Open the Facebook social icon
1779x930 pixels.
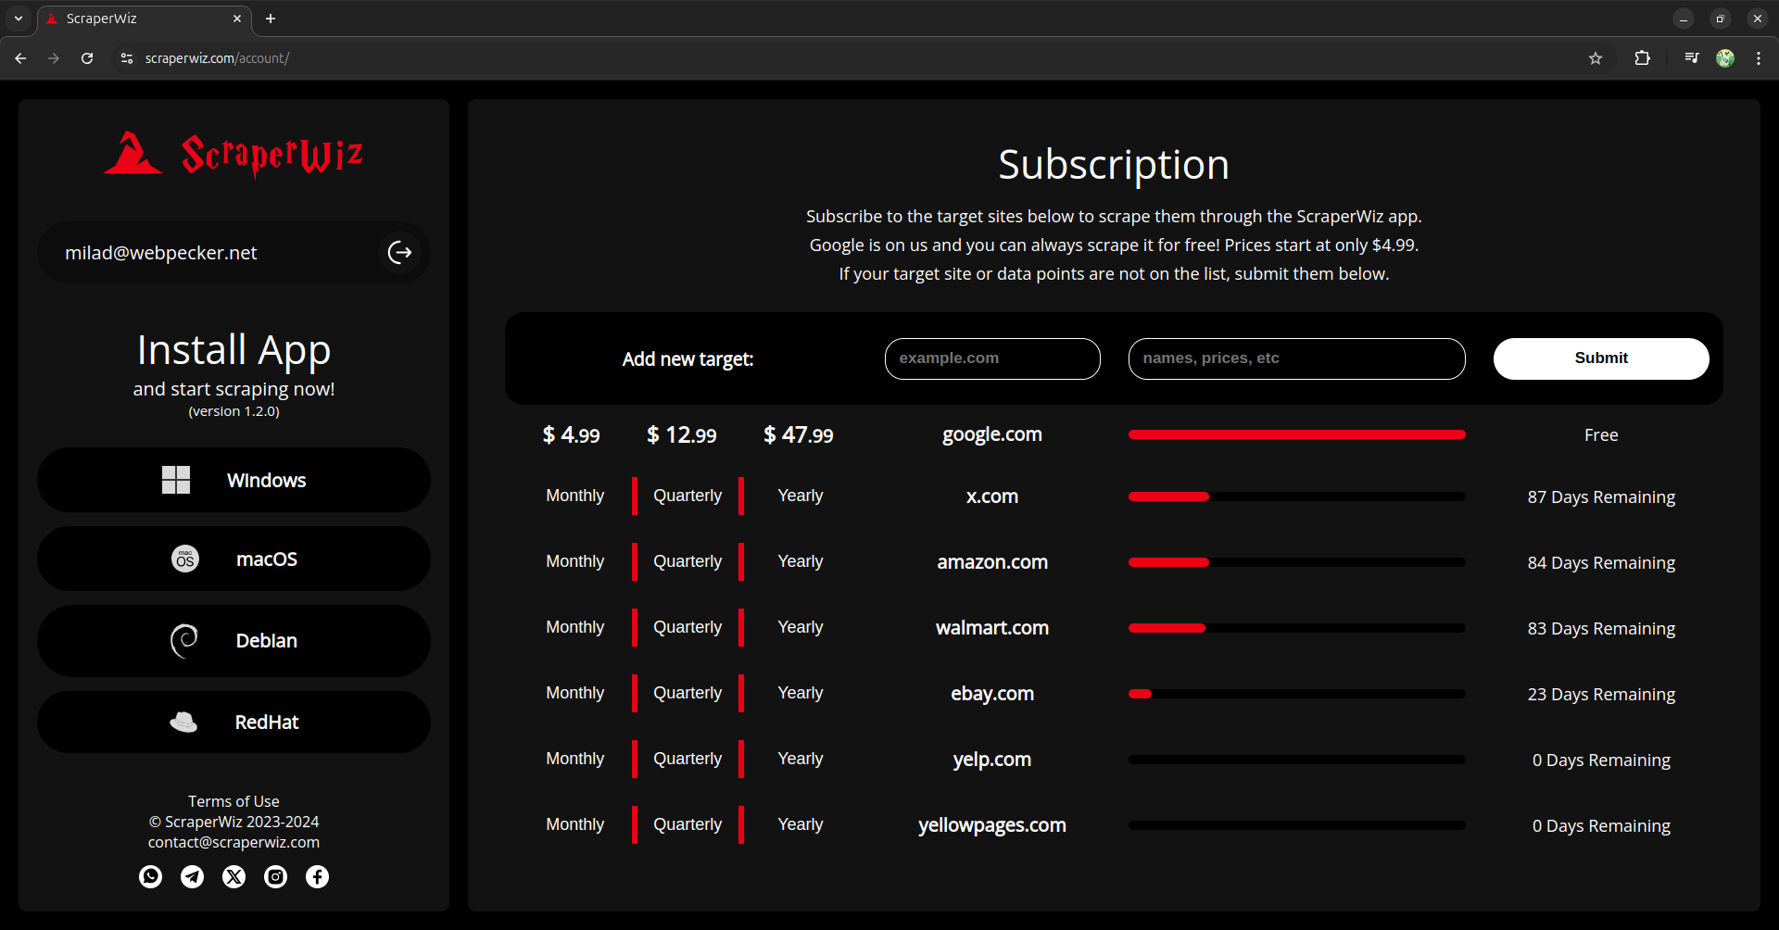317,876
